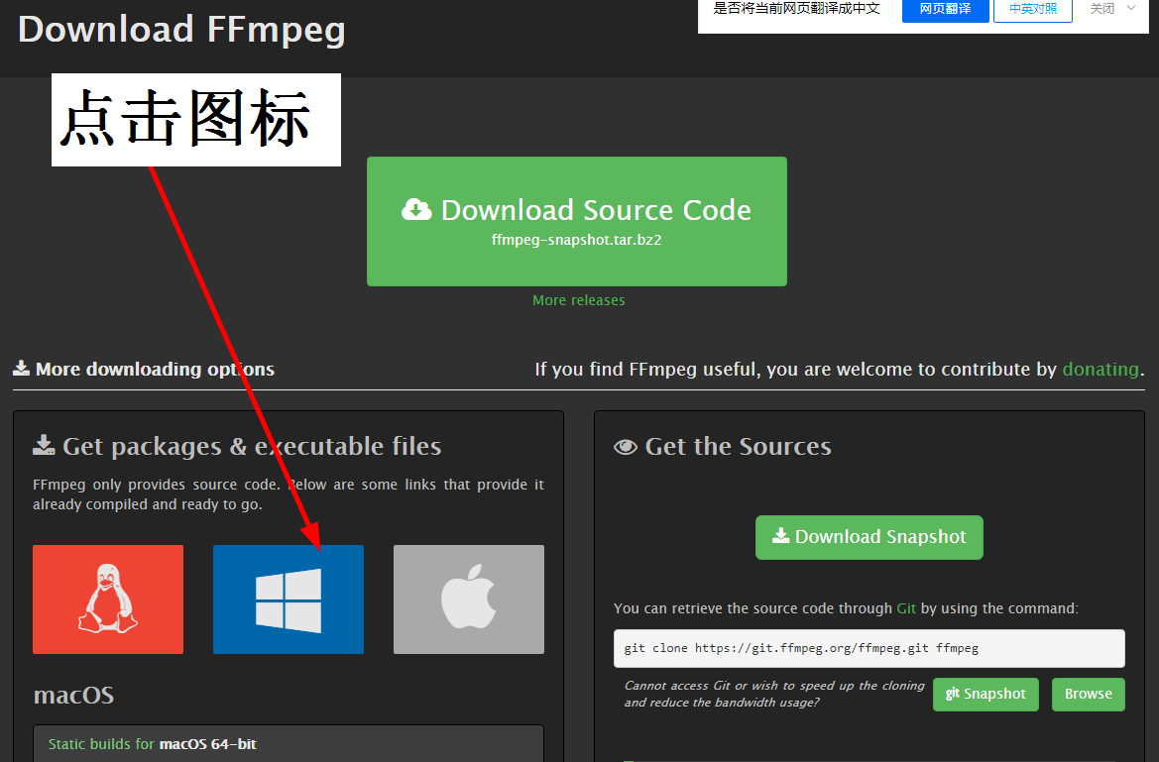Click the green Download Source Code button
Image resolution: width=1159 pixels, height=762 pixels.
[577, 221]
